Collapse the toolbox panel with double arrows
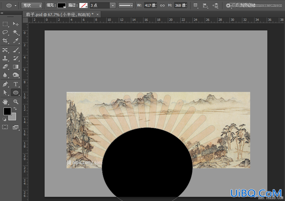Viewport: 285px width, 201px height. [2, 13]
